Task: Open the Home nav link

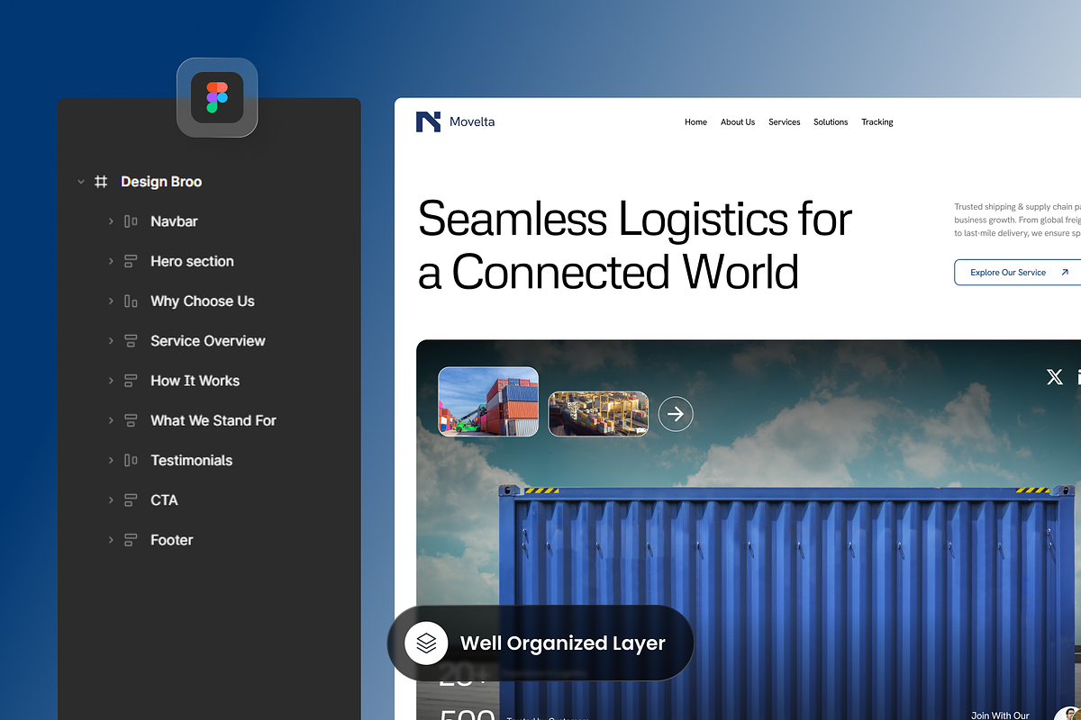Action: pyautogui.click(x=695, y=122)
